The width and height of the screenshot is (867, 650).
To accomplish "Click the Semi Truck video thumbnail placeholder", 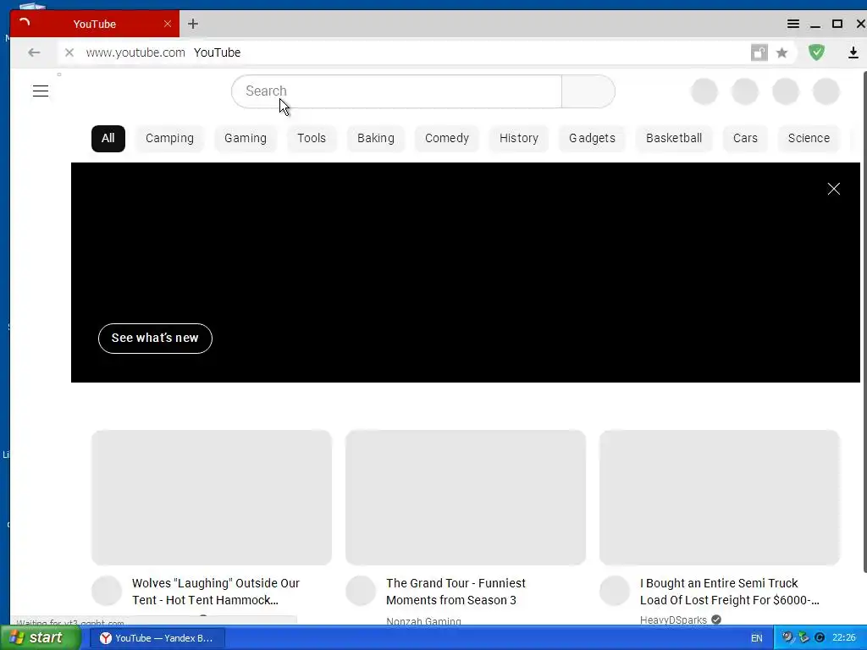I will [x=720, y=498].
